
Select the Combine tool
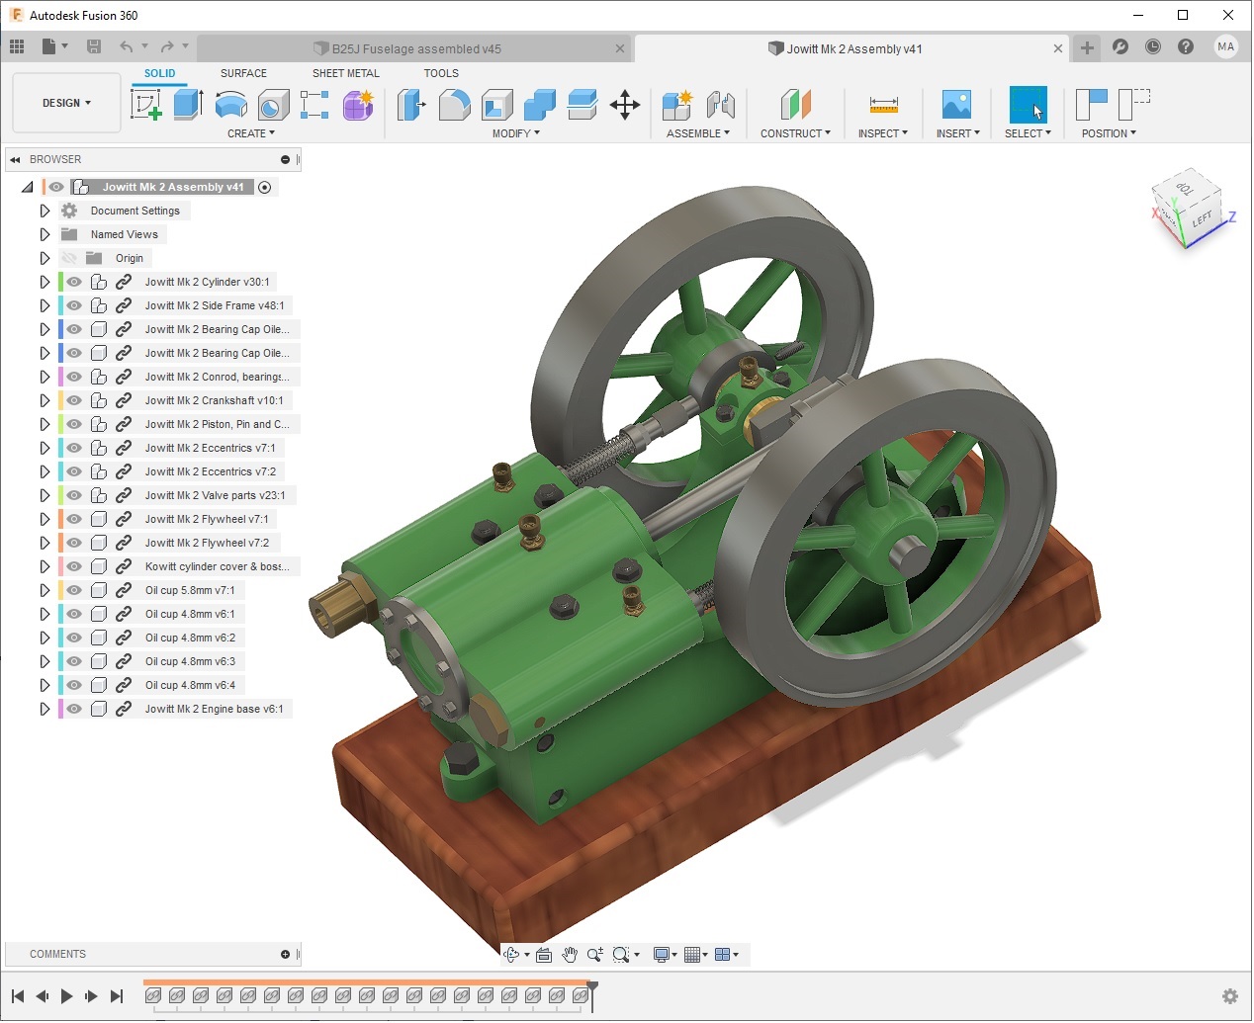coord(540,104)
